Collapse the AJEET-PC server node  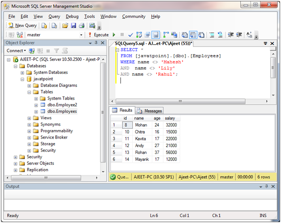[x=9, y=60]
